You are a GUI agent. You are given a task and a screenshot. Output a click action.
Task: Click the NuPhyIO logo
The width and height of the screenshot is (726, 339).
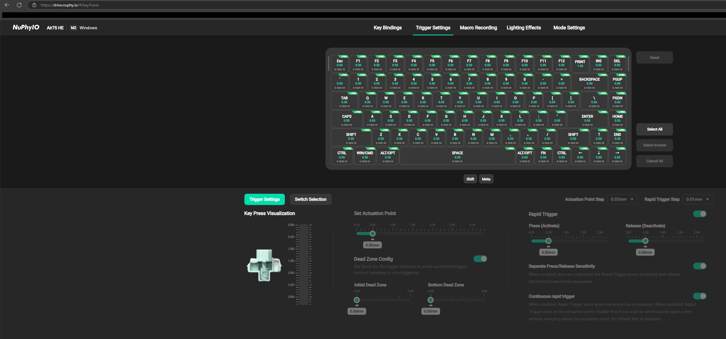point(26,27)
